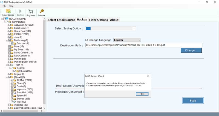Toggle the Change Language checkbox
The image size is (219, 116).
87,40
